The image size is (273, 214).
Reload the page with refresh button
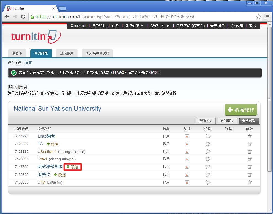23,16
